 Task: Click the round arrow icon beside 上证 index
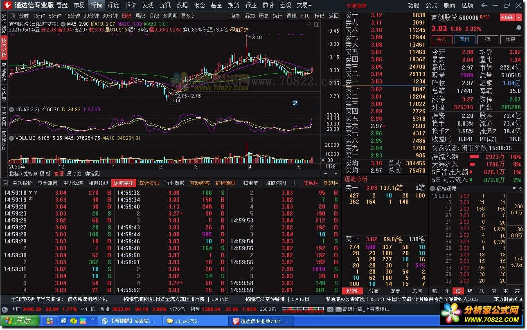point(5,310)
